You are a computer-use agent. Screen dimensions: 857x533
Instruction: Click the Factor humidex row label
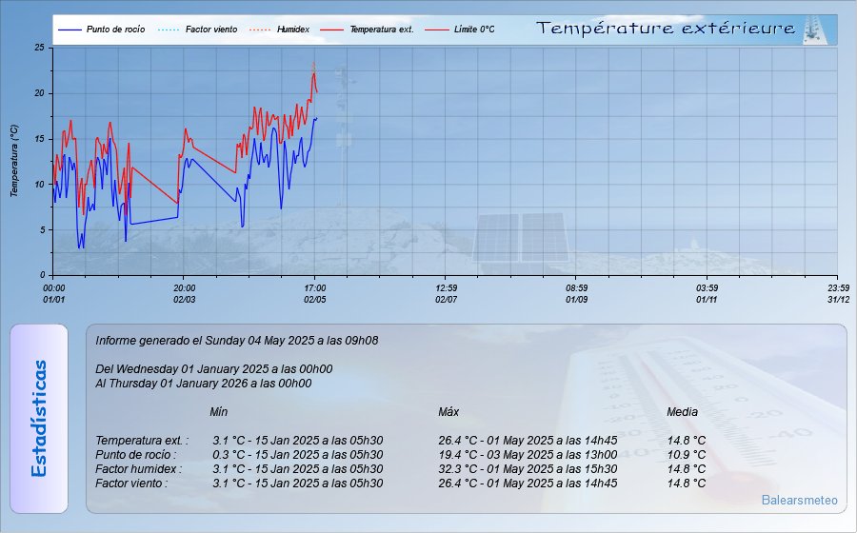(138, 468)
